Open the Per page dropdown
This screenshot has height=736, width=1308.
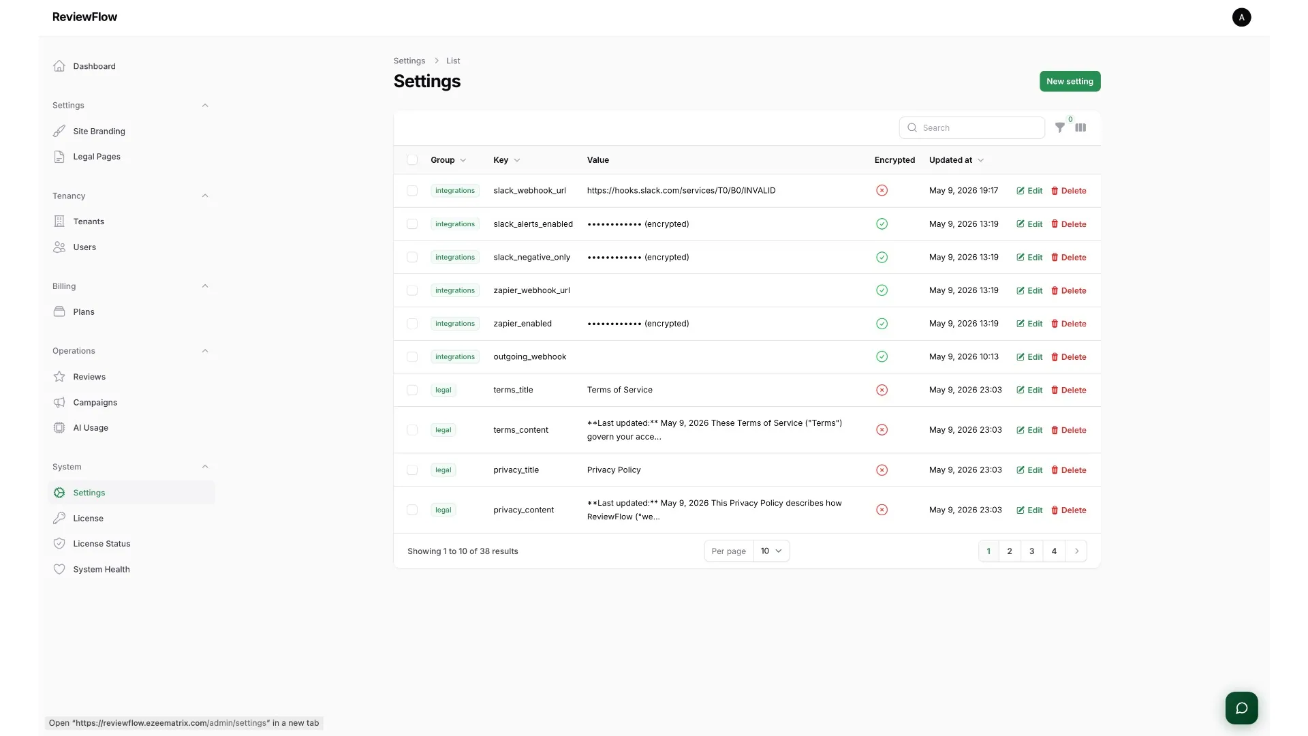(771, 551)
